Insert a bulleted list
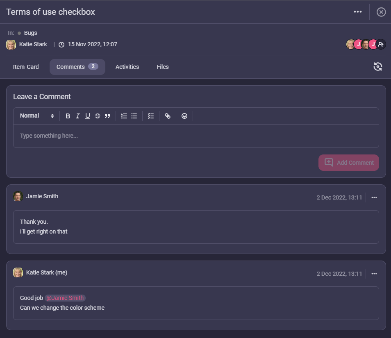The width and height of the screenshot is (391, 338). tap(134, 116)
